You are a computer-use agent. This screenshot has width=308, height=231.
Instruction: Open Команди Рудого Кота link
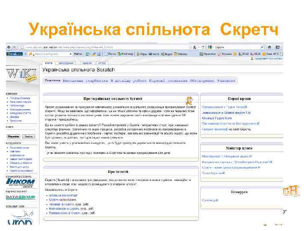tap(216, 118)
